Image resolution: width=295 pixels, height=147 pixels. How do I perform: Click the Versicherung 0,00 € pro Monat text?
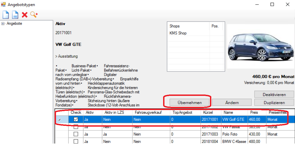pos(269,82)
